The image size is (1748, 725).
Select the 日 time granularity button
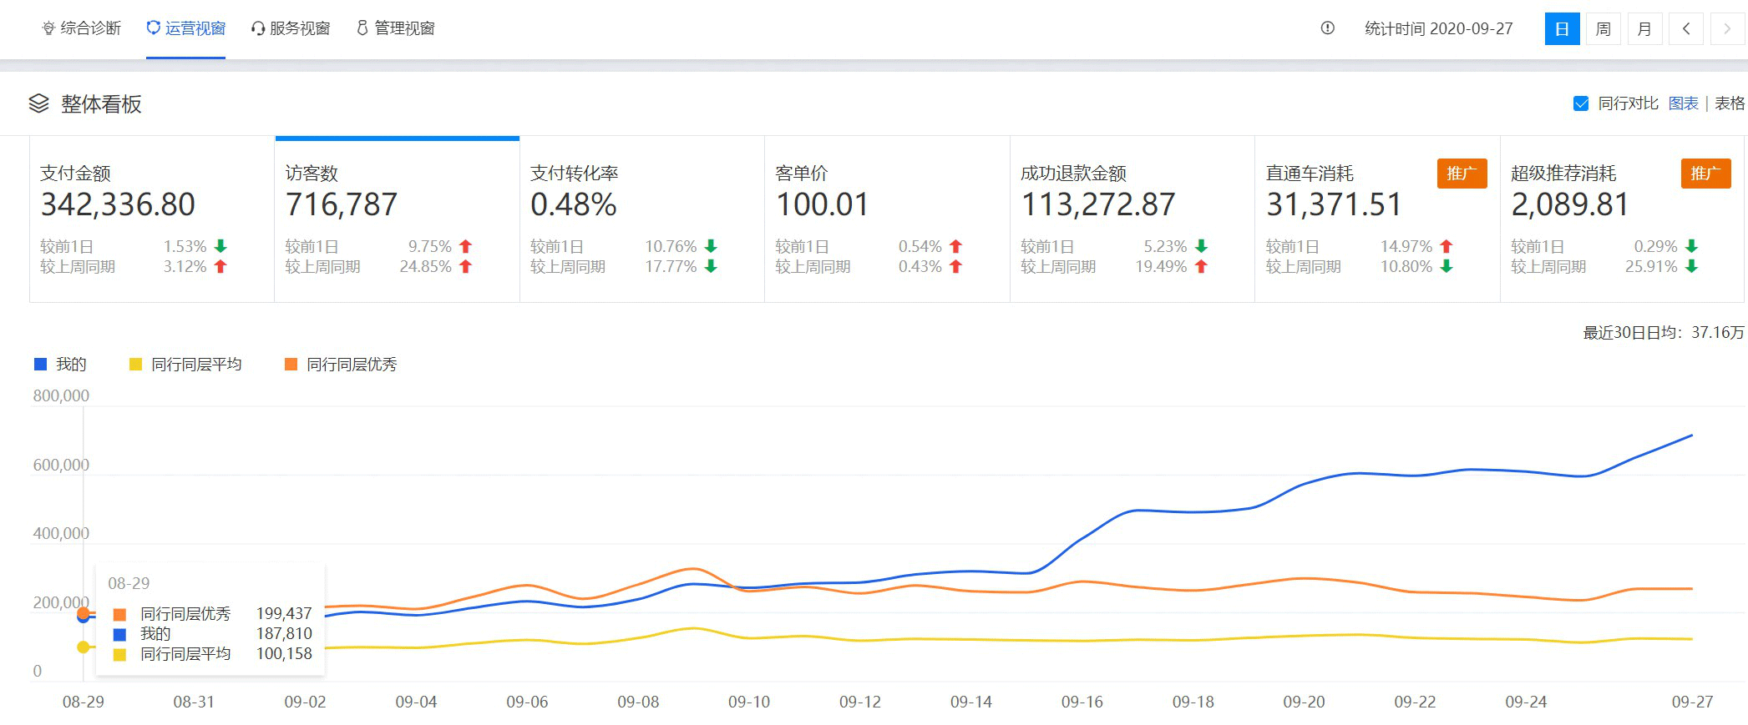(1562, 29)
